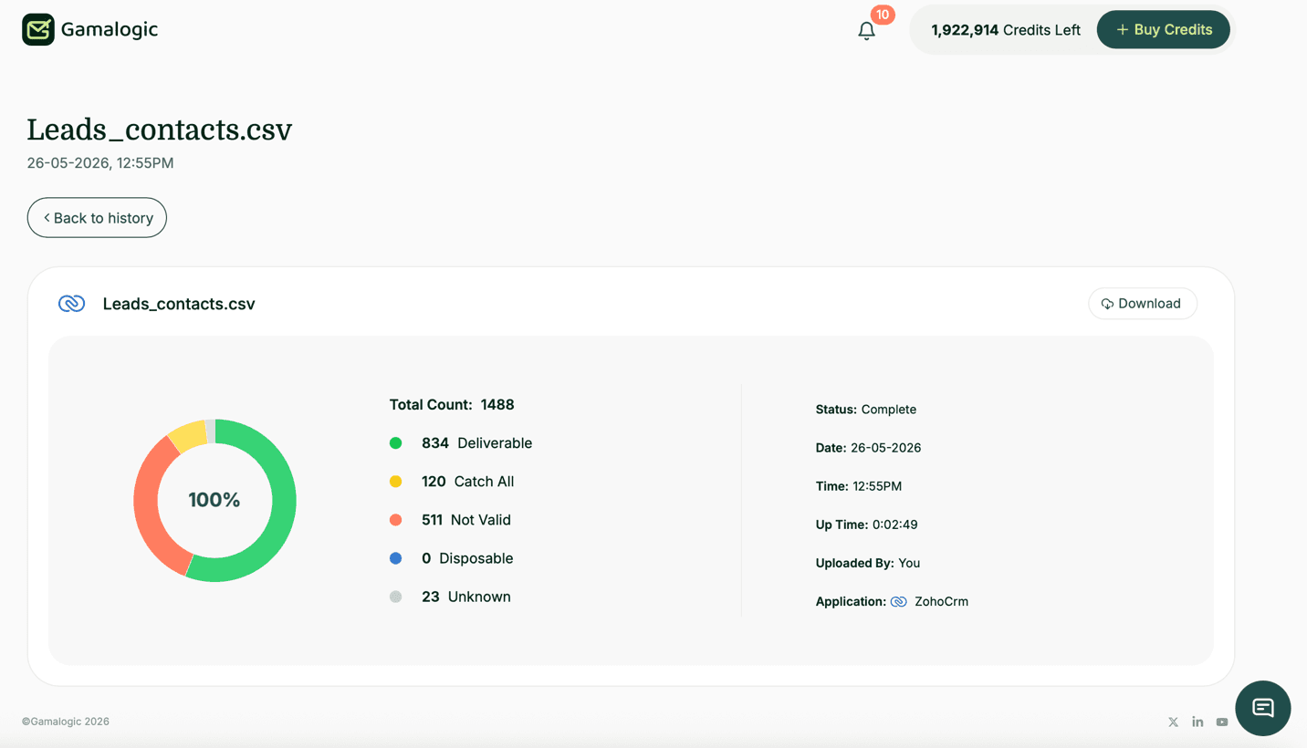The width and height of the screenshot is (1307, 748).
Task: Click the Gamalogic brand name
Action: click(x=110, y=29)
